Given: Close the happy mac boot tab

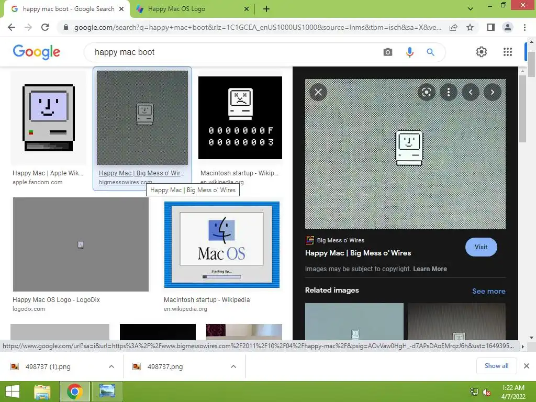Looking at the screenshot, I should tap(121, 9).
